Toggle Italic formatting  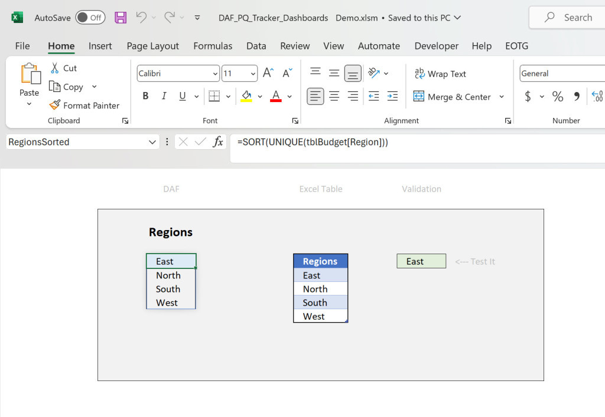[164, 96]
